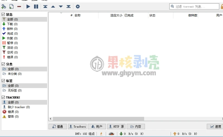
Task: Click the DHT: 102 结点 status text
Action: [85, 134]
